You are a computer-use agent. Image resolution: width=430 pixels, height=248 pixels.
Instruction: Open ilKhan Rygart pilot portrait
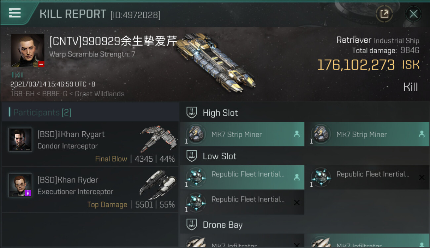click(x=20, y=140)
